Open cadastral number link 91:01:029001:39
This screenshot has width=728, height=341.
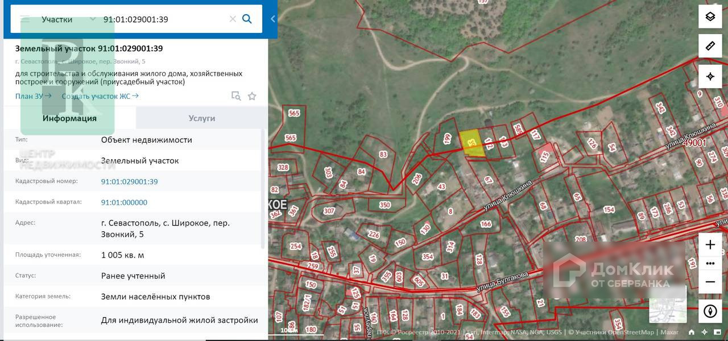(x=129, y=182)
